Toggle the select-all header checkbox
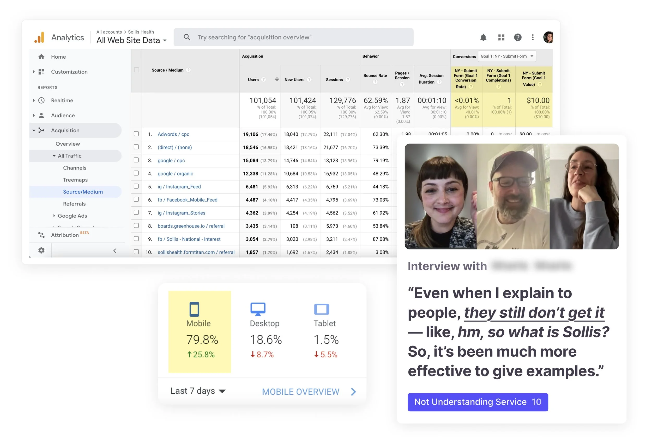Image resolution: width=652 pixels, height=446 pixels. tap(136, 70)
